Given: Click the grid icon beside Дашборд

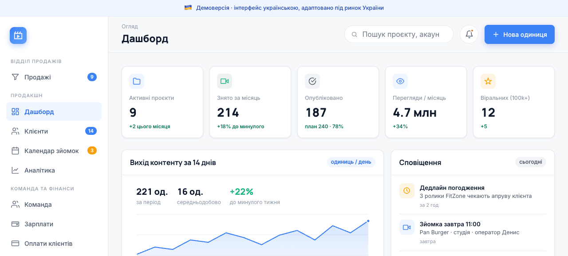Looking at the screenshot, I should (15, 112).
